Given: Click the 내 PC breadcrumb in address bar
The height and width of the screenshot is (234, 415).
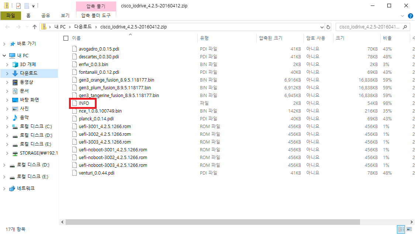Looking at the screenshot, I should [60, 27].
